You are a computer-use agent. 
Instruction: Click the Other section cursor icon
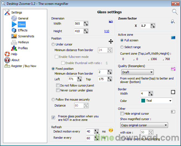pyautogui.click(x=173, y=111)
